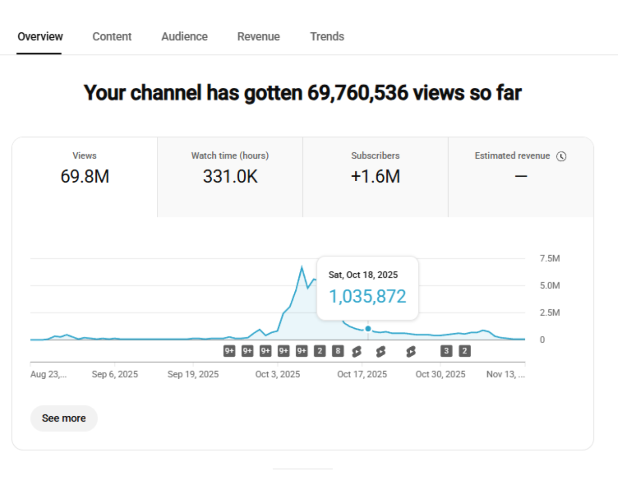Open the Content analytics tab
This screenshot has width=618, height=477.
tap(111, 36)
